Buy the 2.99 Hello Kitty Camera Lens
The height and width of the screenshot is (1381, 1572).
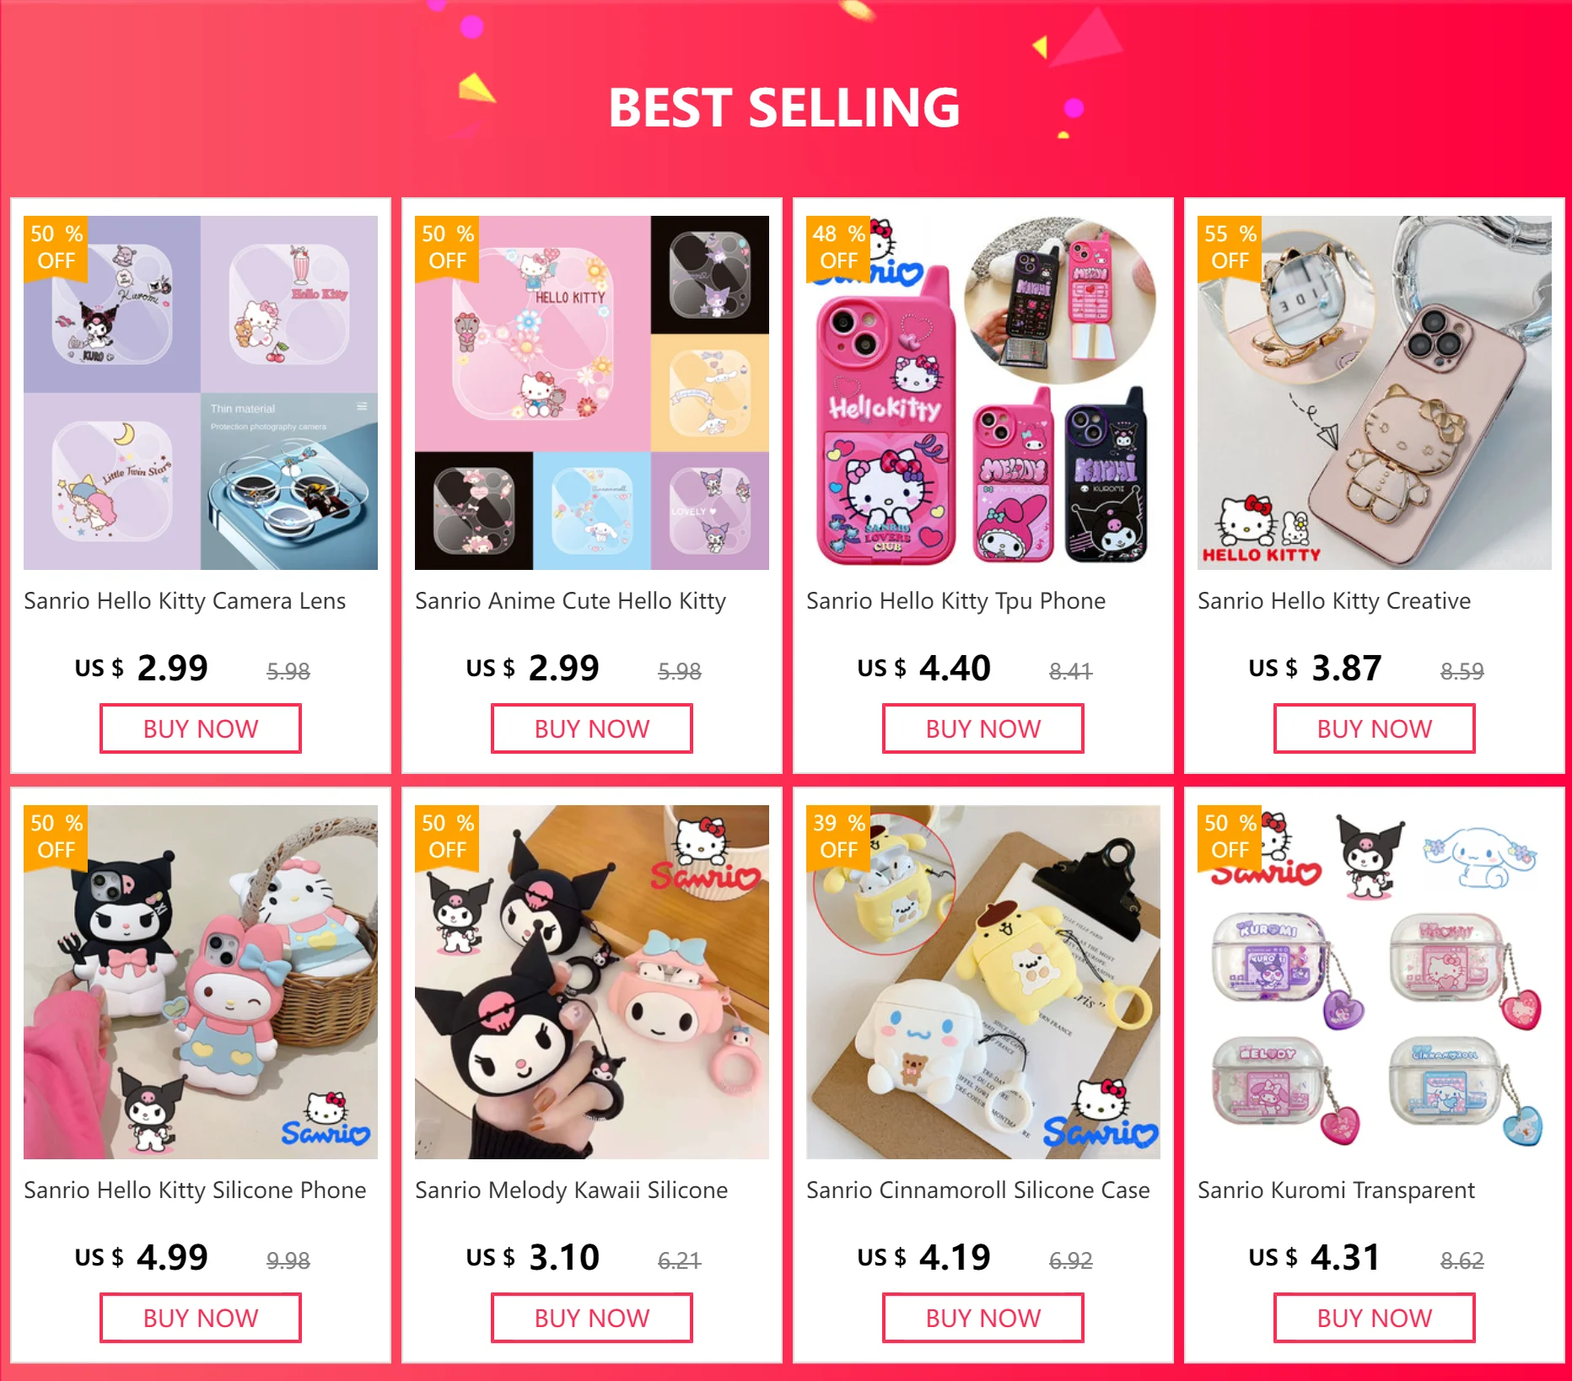(x=201, y=728)
